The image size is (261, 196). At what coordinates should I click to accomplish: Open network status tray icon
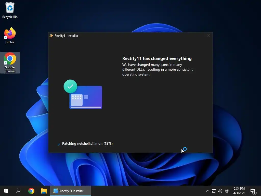(214, 191)
